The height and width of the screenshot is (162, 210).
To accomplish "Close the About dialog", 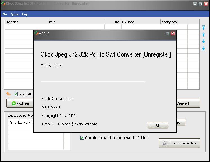I will [173, 33].
